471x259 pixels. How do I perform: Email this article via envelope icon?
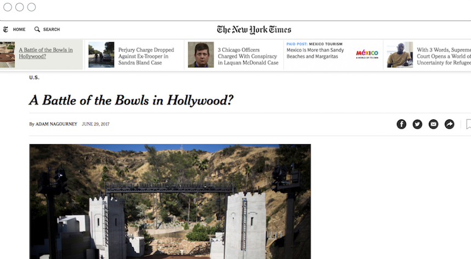tap(433, 124)
